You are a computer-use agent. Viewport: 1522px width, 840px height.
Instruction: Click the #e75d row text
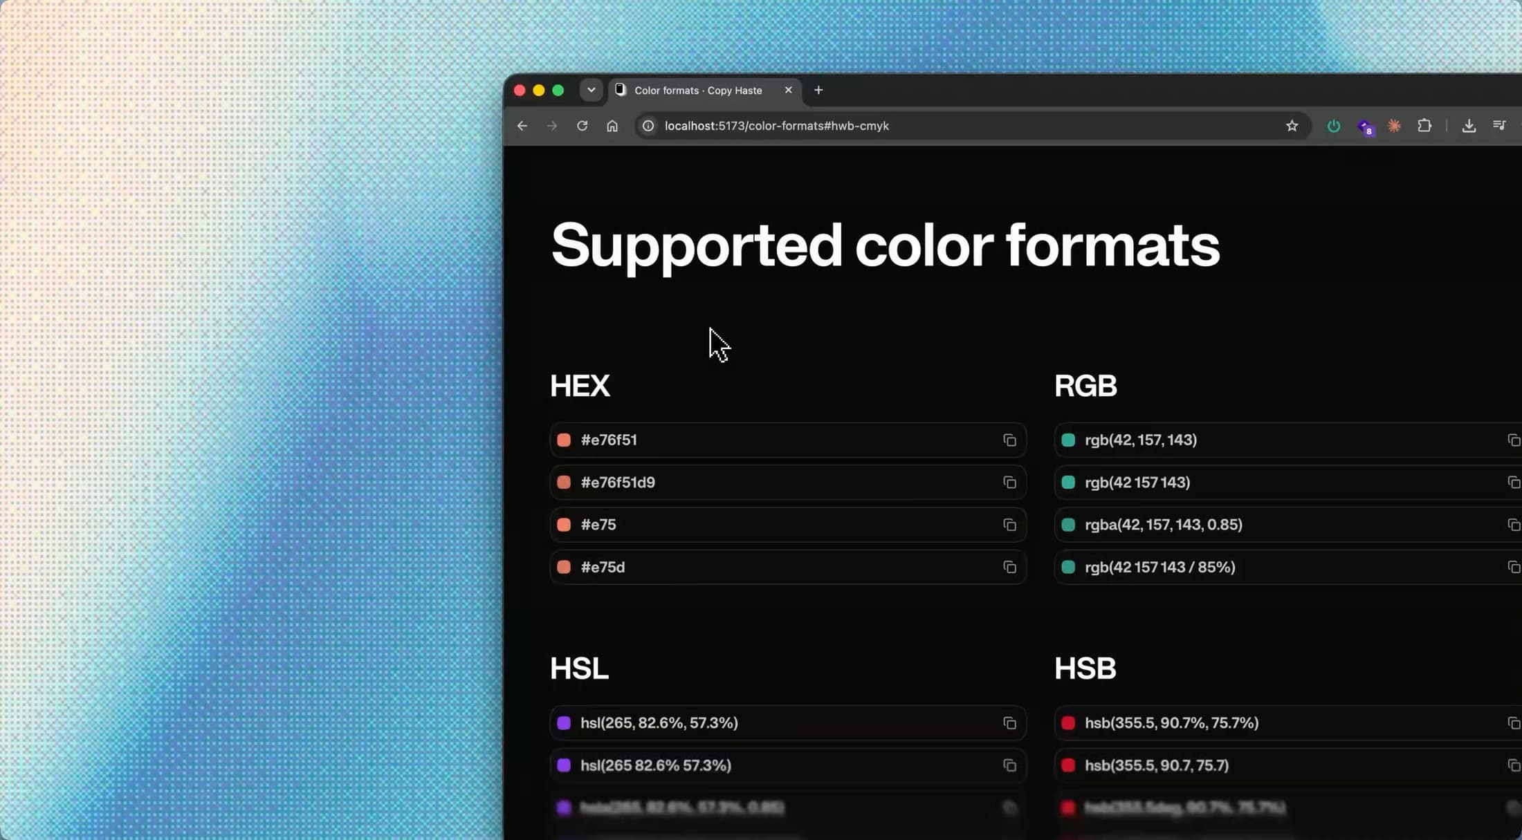tap(603, 567)
